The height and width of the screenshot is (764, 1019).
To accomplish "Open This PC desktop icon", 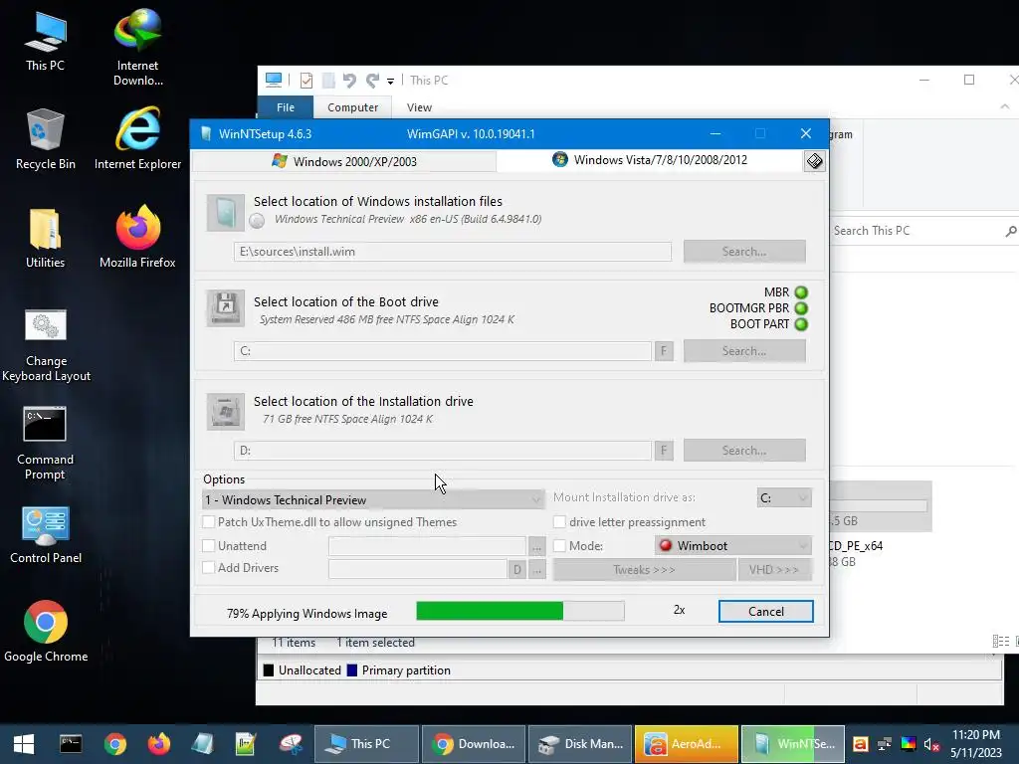I will tap(45, 40).
